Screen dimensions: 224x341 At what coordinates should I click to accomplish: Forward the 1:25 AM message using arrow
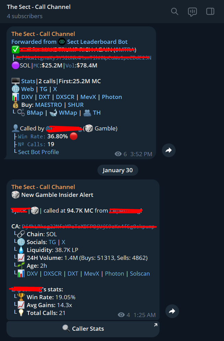tap(172, 311)
